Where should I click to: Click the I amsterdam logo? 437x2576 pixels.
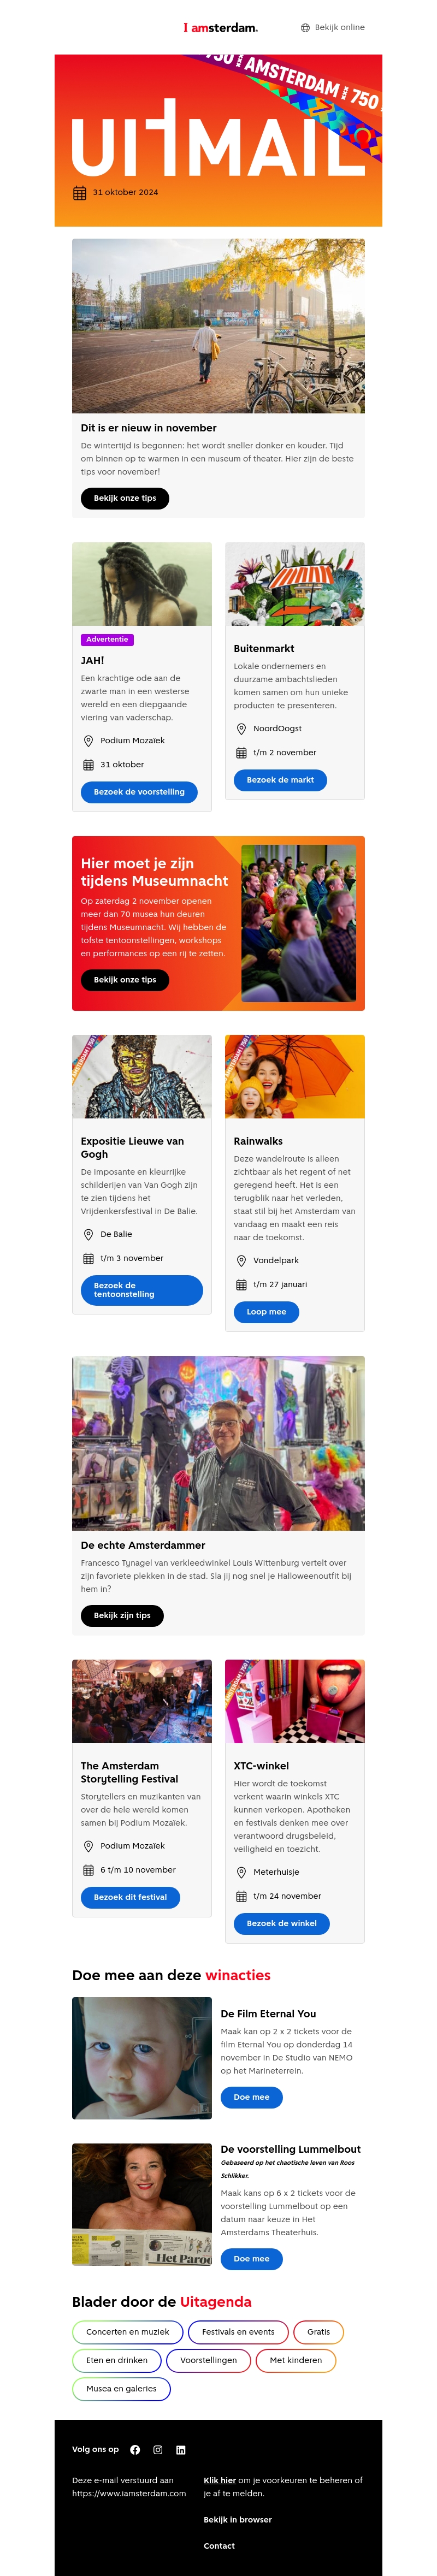click(220, 28)
